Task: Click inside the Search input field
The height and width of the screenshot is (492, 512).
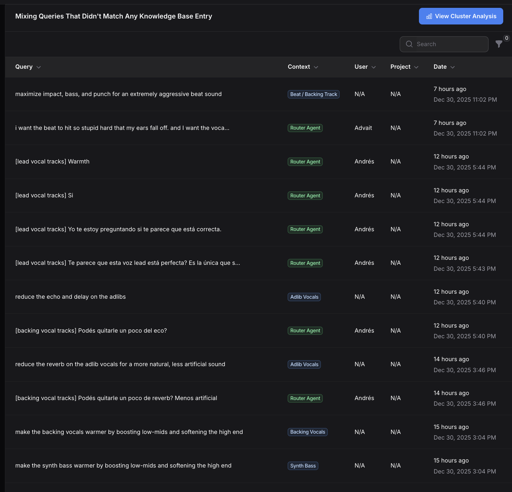Action: coord(444,44)
